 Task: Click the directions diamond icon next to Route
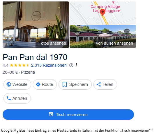pos(38,84)
